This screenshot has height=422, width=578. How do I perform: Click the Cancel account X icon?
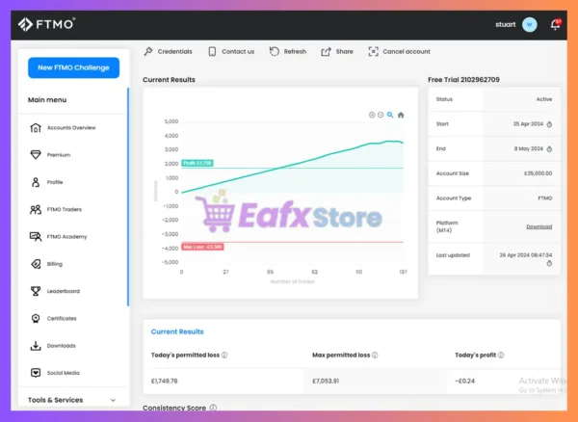click(x=373, y=52)
